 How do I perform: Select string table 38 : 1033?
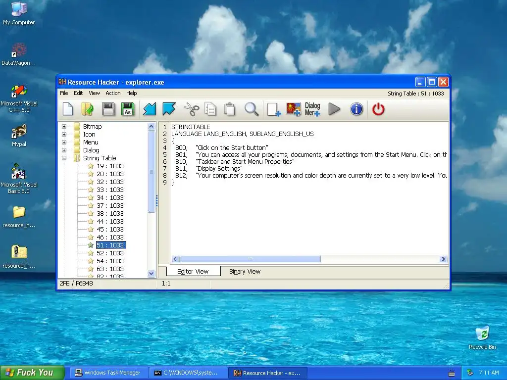(x=110, y=214)
